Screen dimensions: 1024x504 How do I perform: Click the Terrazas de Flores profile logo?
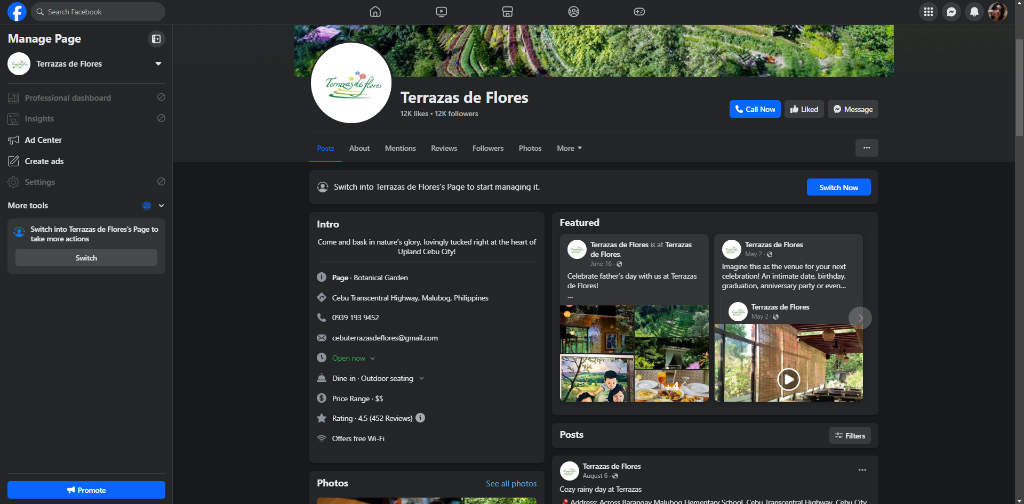tap(351, 83)
